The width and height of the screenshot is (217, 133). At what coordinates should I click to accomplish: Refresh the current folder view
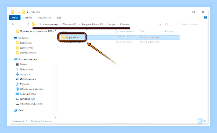tap(166, 24)
